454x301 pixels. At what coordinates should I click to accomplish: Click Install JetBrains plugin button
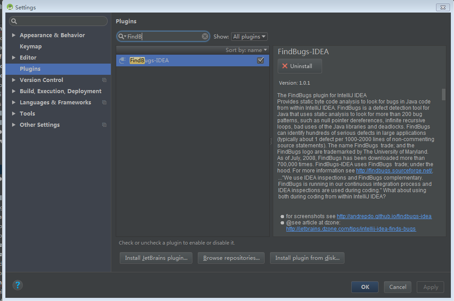(x=157, y=258)
